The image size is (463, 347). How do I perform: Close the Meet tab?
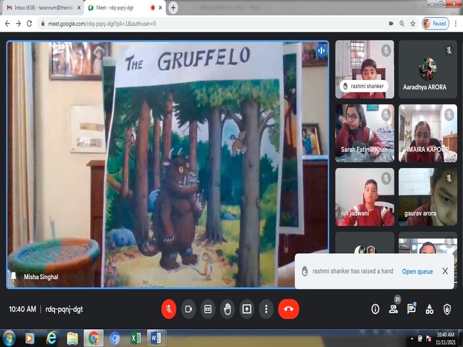tap(160, 8)
